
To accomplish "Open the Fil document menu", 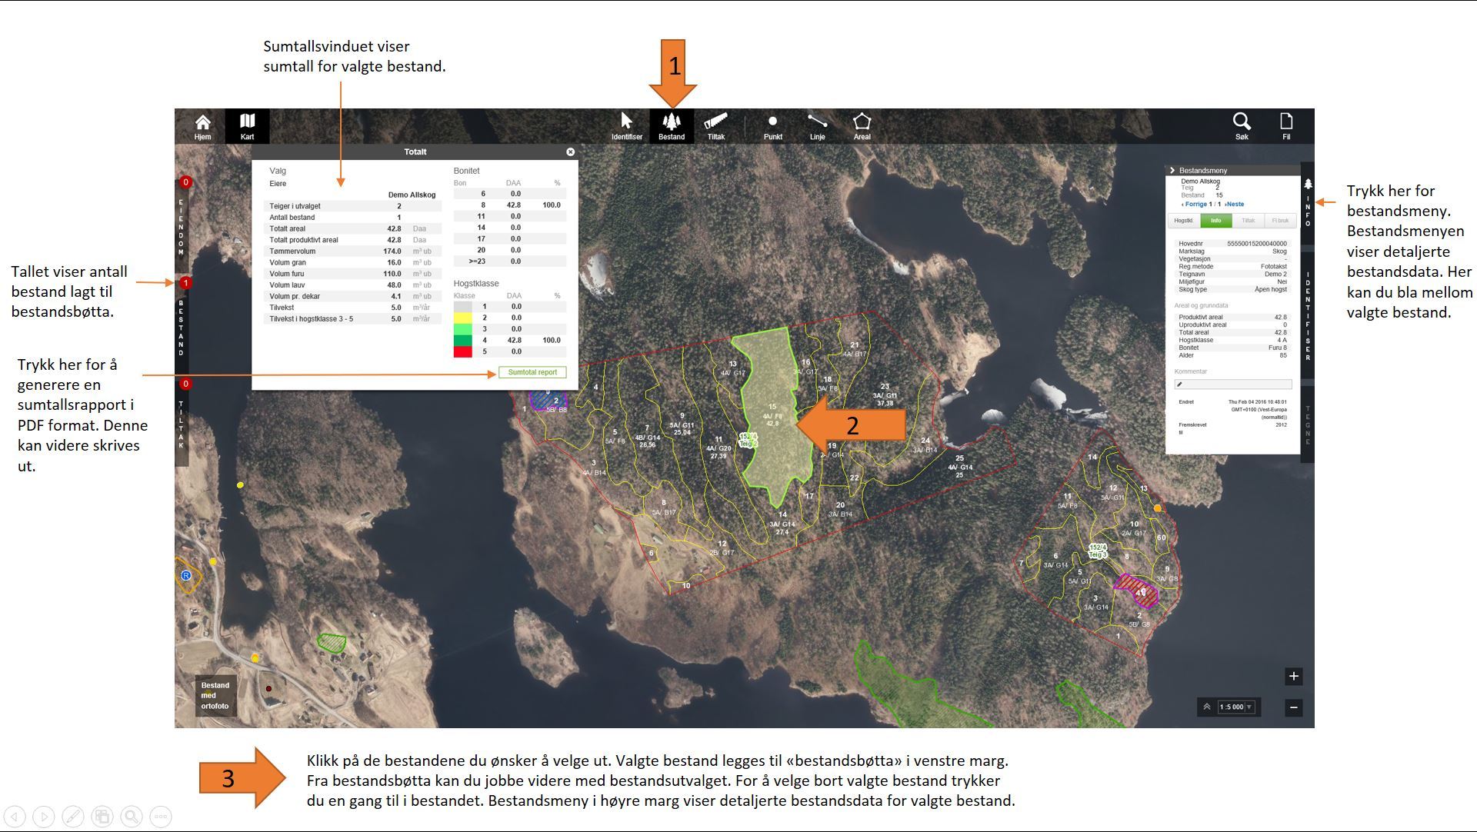I will tap(1286, 126).
